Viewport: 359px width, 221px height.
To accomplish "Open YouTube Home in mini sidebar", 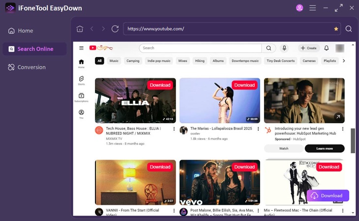I will 81,64.
